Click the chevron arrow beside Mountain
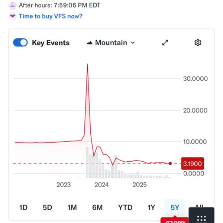223x223 pixels. point(133,43)
